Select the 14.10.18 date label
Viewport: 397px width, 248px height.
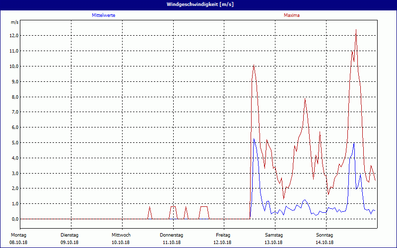pos(325,243)
